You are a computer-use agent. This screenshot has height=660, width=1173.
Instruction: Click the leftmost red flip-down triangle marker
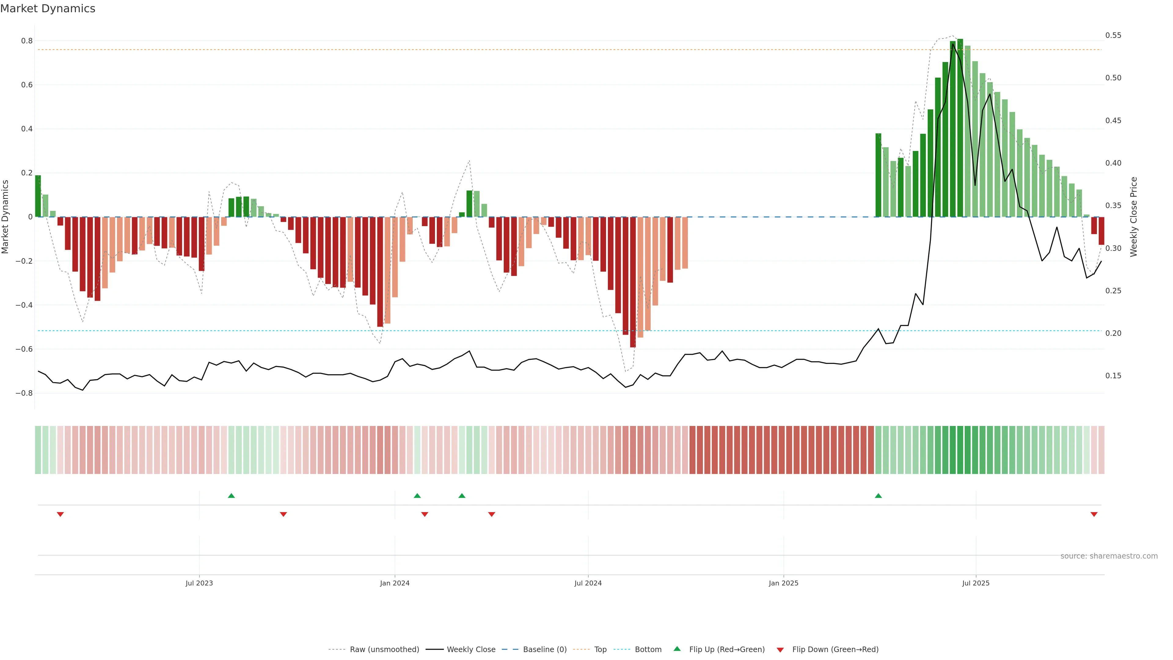click(60, 514)
